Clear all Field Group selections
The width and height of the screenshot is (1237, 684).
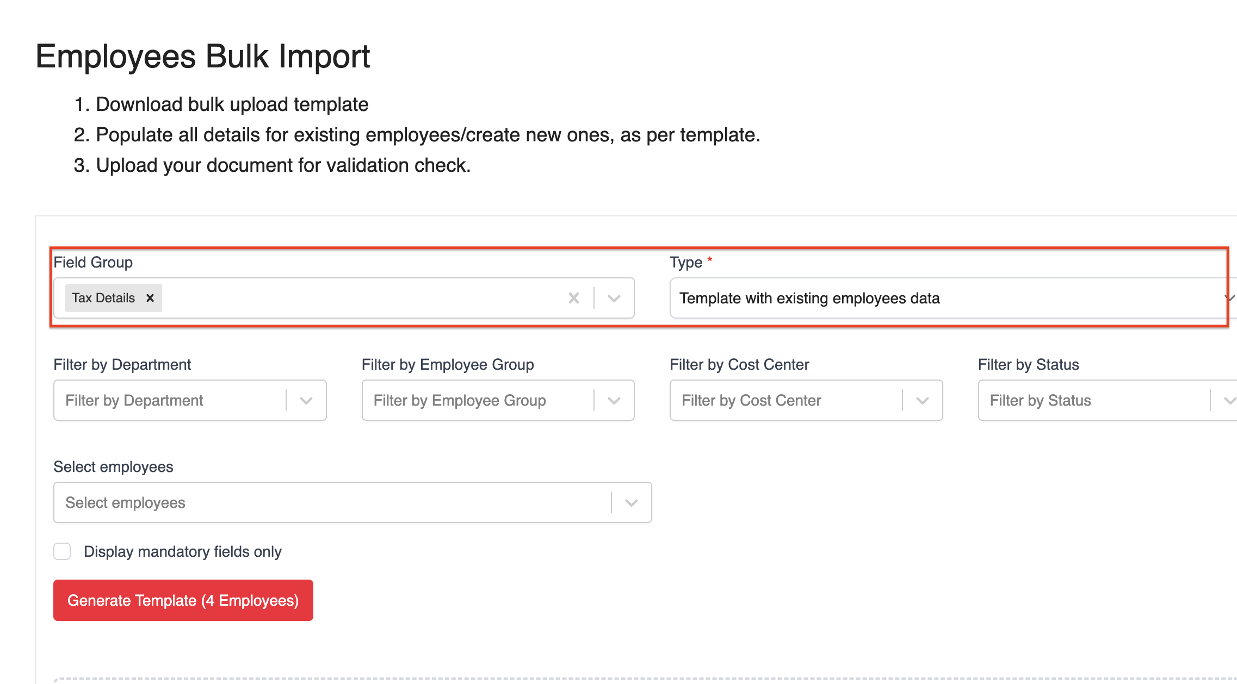574,298
